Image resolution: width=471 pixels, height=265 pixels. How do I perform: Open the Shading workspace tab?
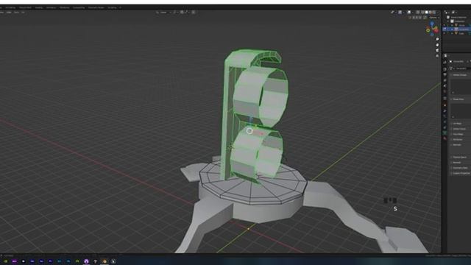pos(39,7)
